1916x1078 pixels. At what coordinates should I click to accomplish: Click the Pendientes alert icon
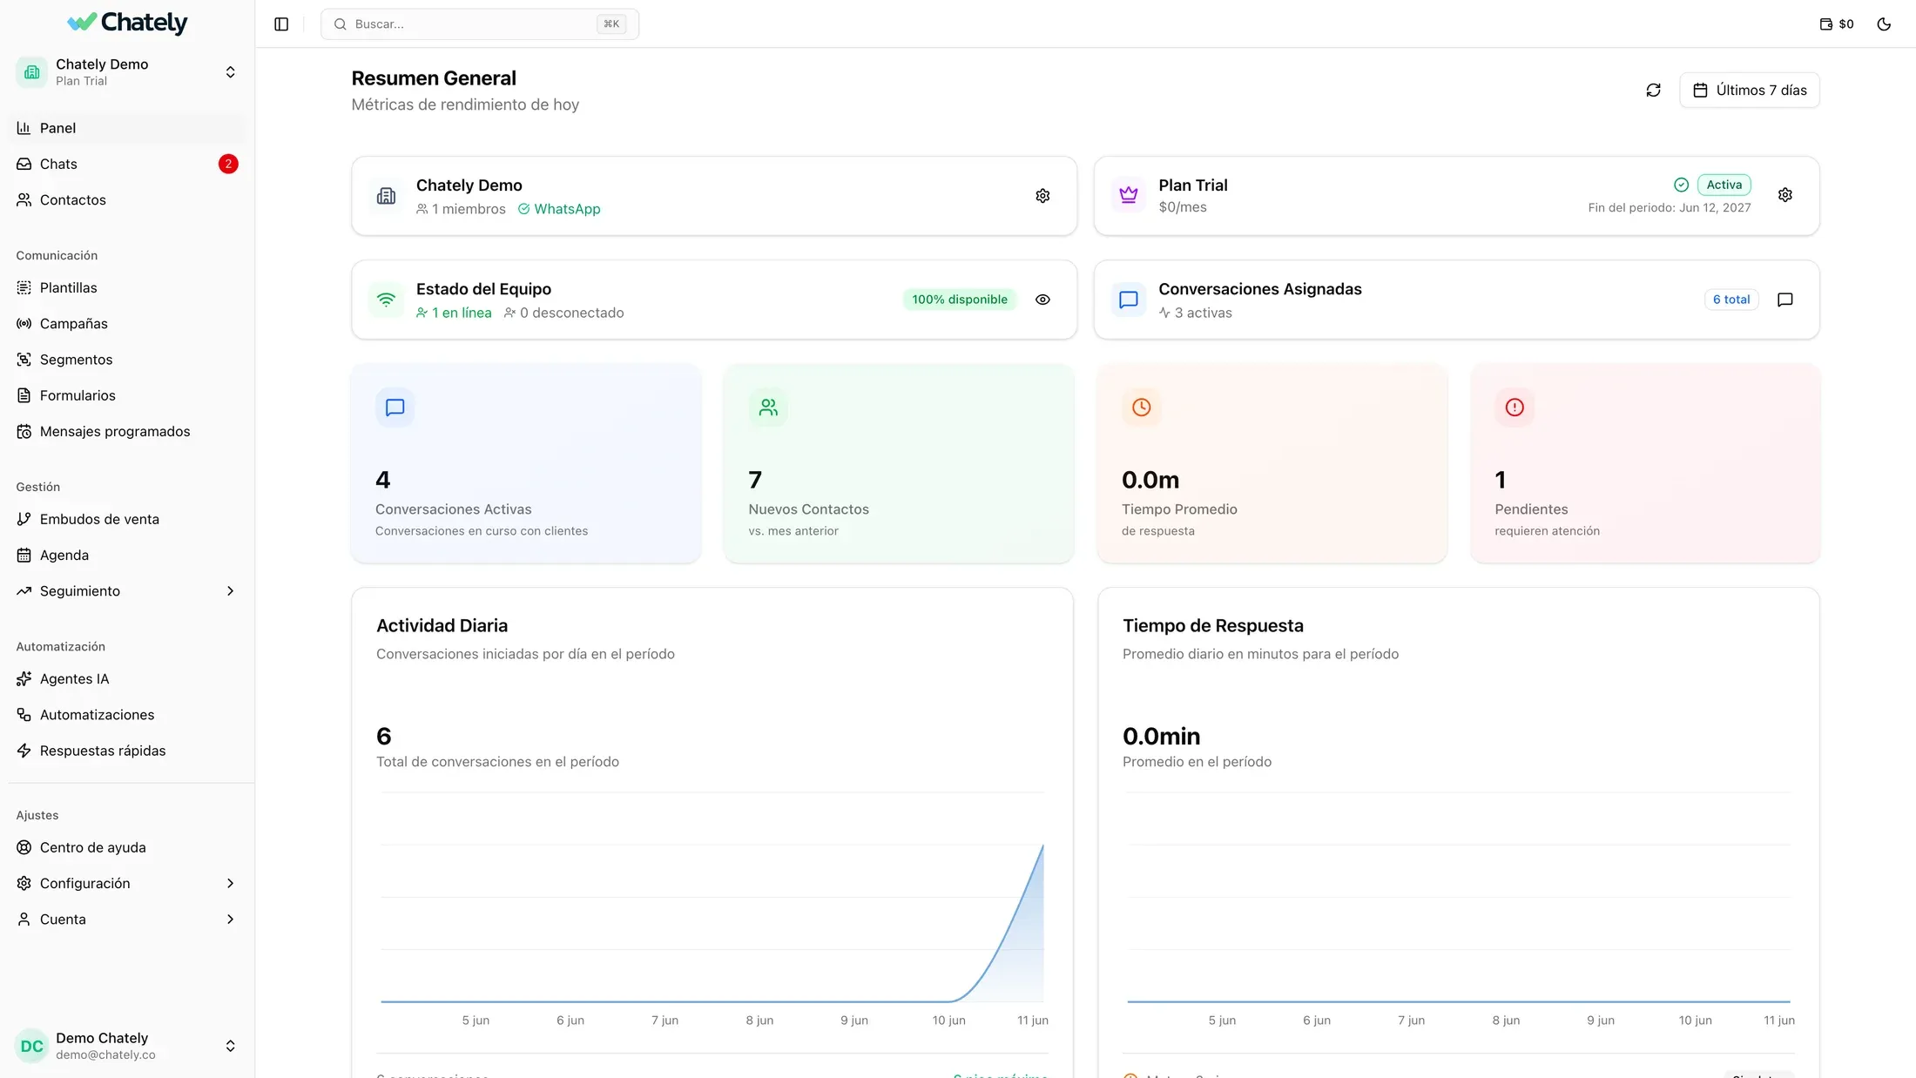pos(1515,408)
